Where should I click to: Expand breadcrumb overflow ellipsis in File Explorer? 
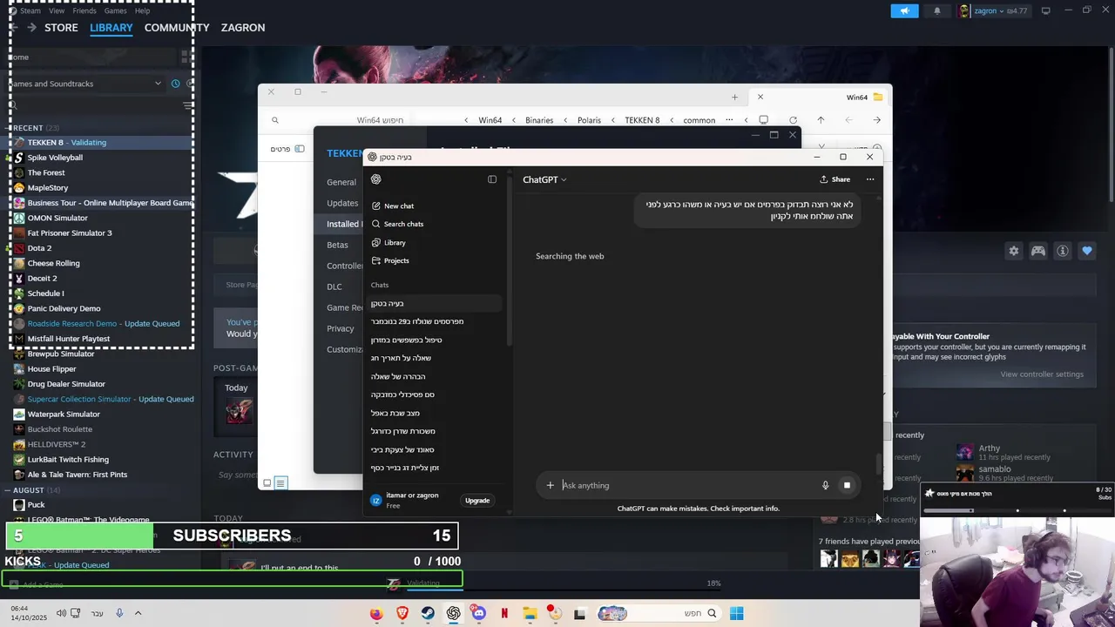click(729, 120)
